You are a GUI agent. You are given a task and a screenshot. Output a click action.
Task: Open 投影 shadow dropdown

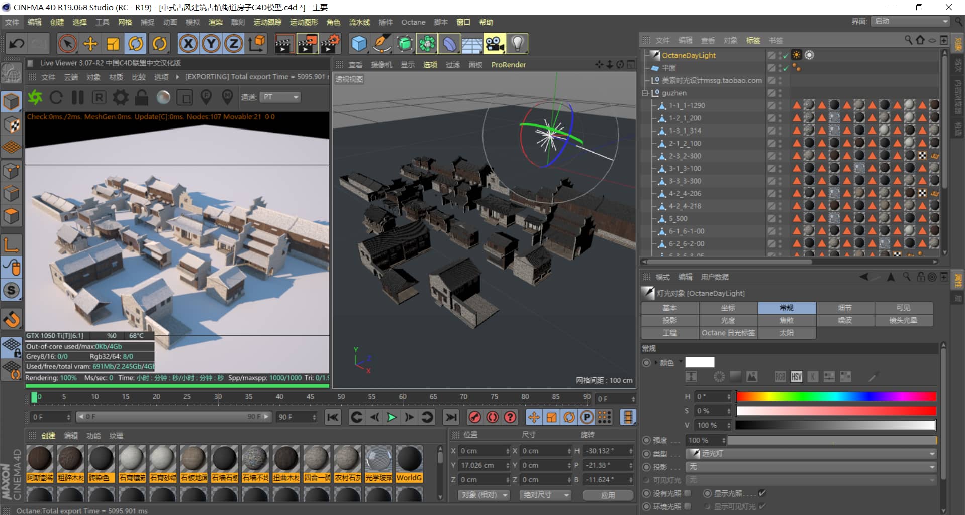(812, 467)
